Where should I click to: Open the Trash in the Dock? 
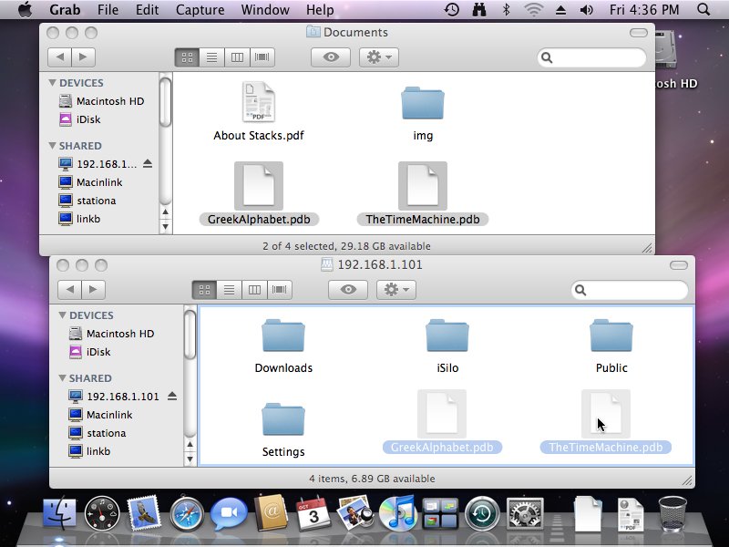pyautogui.click(x=673, y=513)
